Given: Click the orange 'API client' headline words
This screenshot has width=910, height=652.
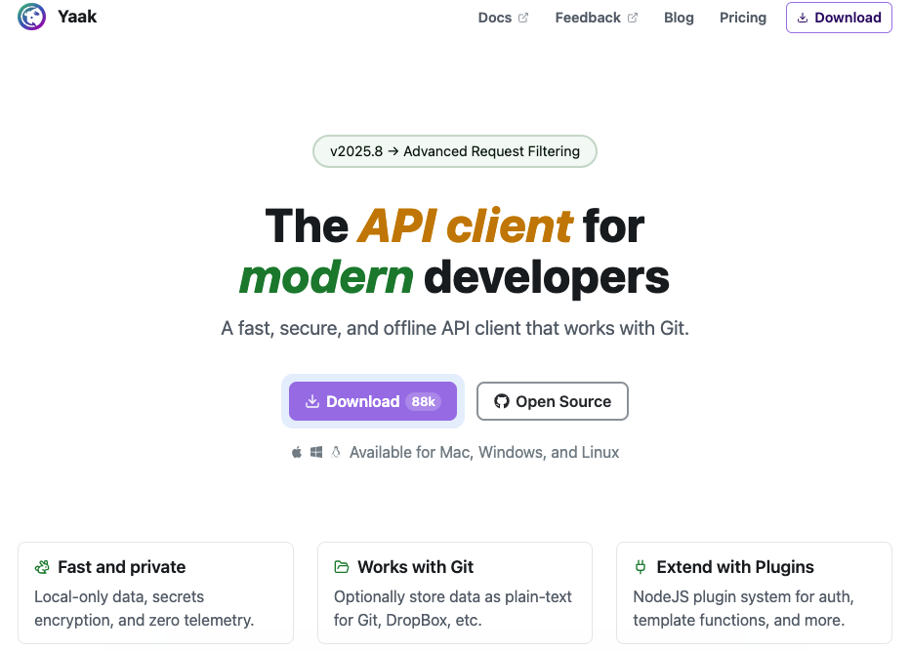Looking at the screenshot, I should click(466, 225).
